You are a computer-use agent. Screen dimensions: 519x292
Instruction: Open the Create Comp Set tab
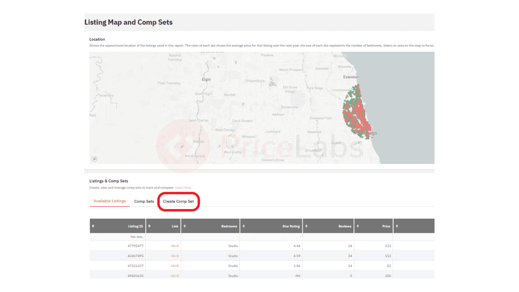(178, 201)
